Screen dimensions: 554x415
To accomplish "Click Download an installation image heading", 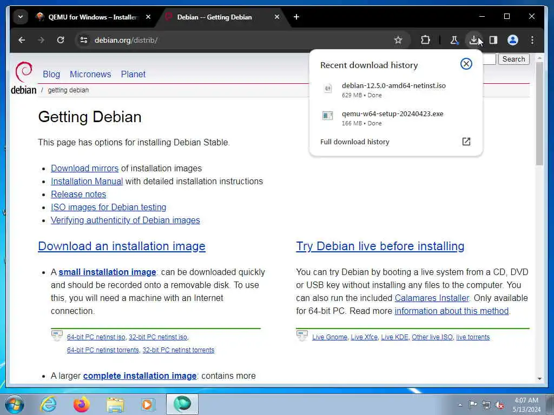I will [x=122, y=246].
